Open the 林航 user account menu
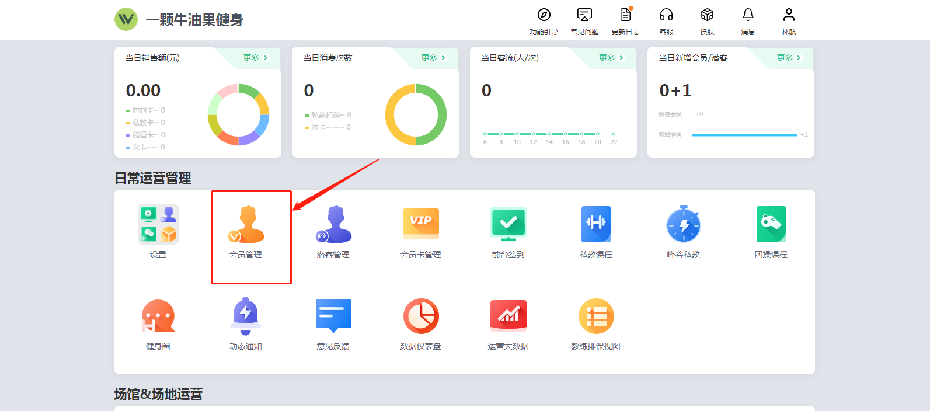Image resolution: width=930 pixels, height=411 pixels. 789,21
